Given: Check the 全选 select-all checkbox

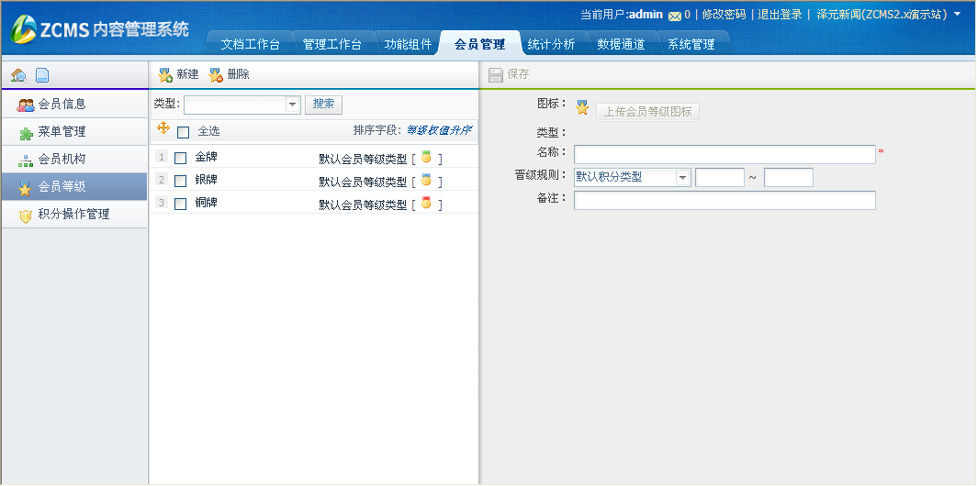Looking at the screenshot, I should point(183,132).
